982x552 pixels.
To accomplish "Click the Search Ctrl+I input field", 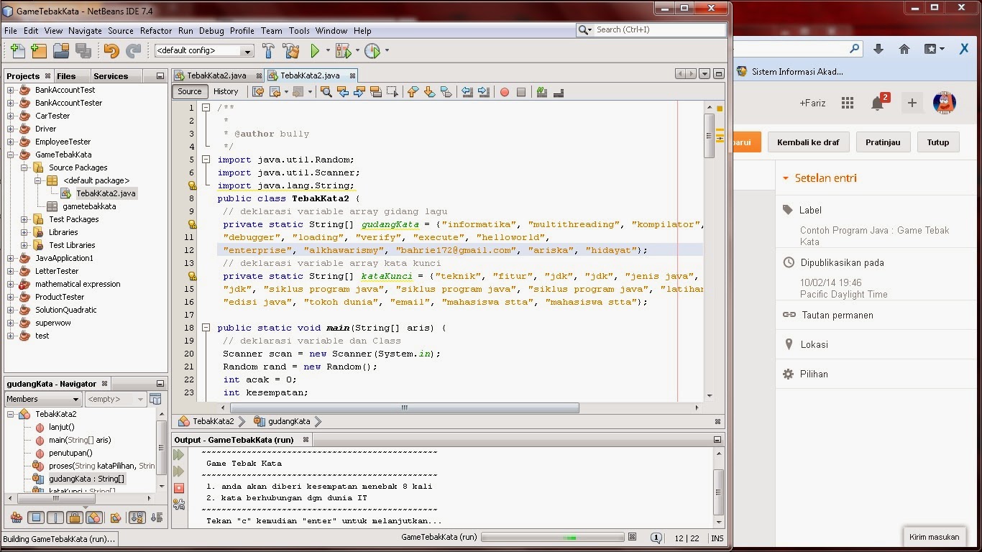I will click(651, 30).
